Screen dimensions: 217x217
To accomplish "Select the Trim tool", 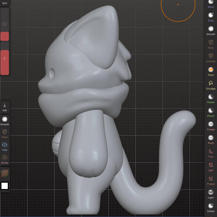I will [211, 153].
